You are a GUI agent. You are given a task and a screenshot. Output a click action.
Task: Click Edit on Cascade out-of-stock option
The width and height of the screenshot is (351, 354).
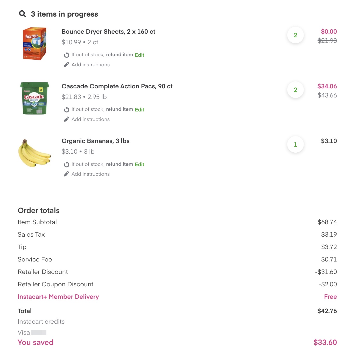[139, 110]
